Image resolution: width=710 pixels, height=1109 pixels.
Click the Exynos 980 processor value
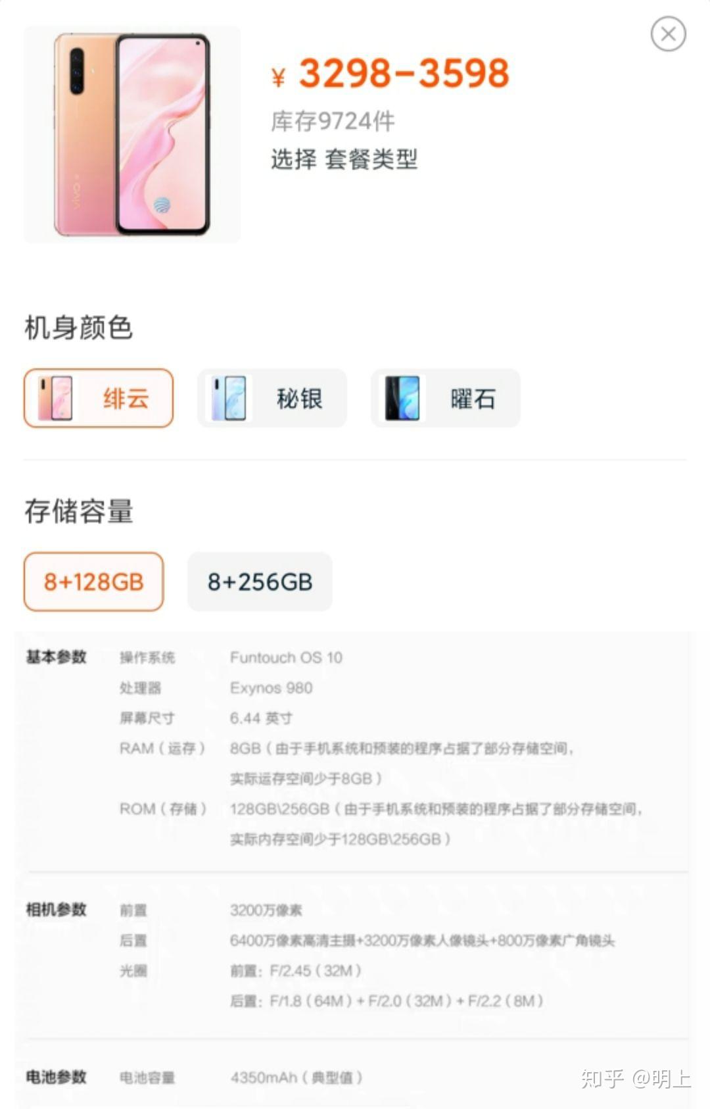pos(272,688)
